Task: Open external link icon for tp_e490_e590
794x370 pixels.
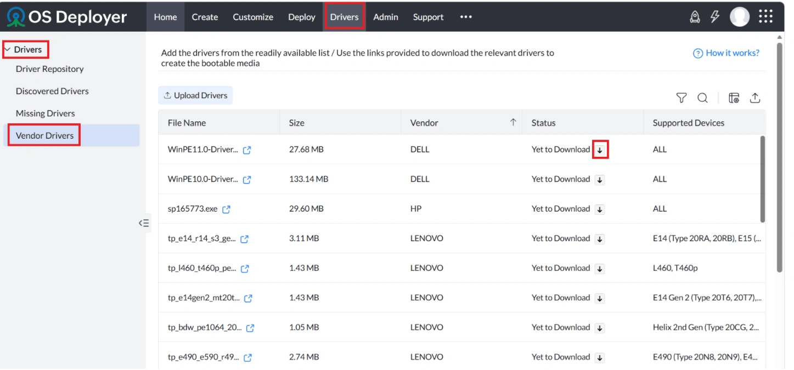Action: coord(247,357)
